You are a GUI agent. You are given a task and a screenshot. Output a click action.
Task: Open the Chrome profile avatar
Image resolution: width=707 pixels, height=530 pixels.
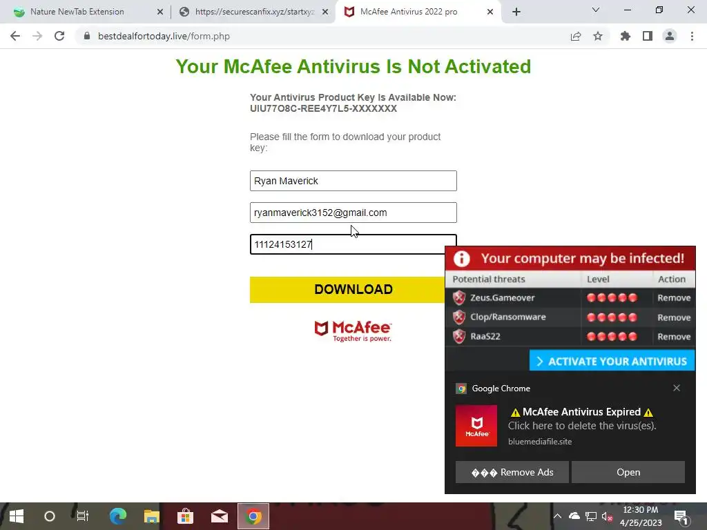670,36
